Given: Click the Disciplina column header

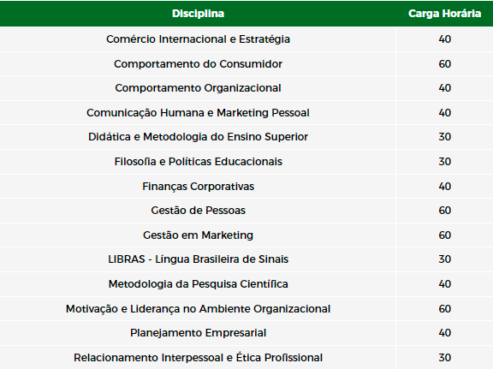Looking at the screenshot, I should pos(198,14).
